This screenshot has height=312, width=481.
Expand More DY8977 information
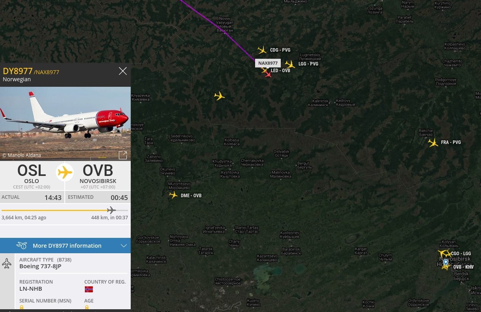pyautogui.click(x=65, y=245)
